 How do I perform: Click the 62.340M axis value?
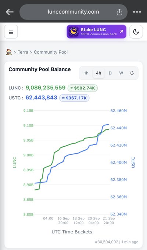(x=118, y=214)
